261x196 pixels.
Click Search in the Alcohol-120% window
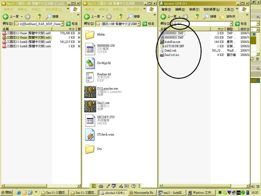210,17
